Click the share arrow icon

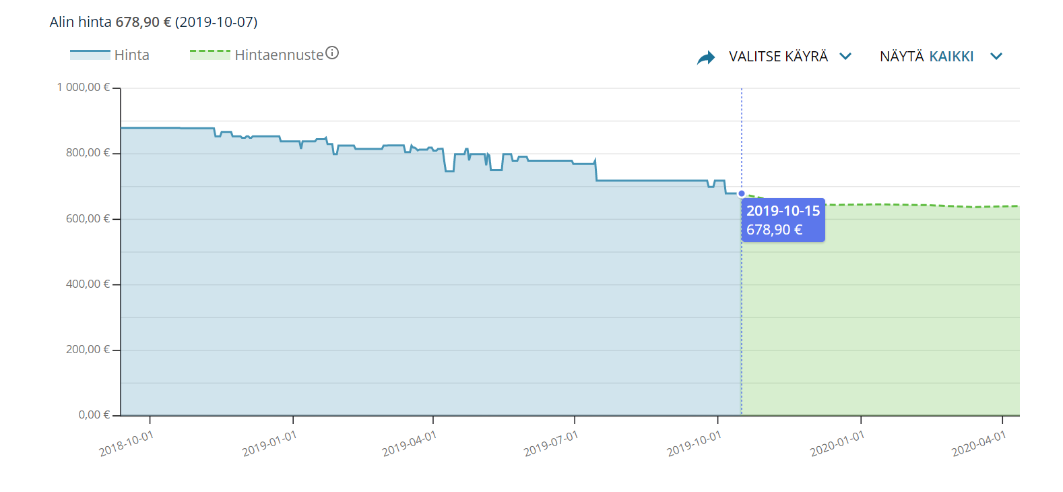[705, 57]
